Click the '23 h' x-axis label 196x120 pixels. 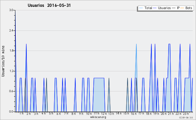click(x=186, y=114)
